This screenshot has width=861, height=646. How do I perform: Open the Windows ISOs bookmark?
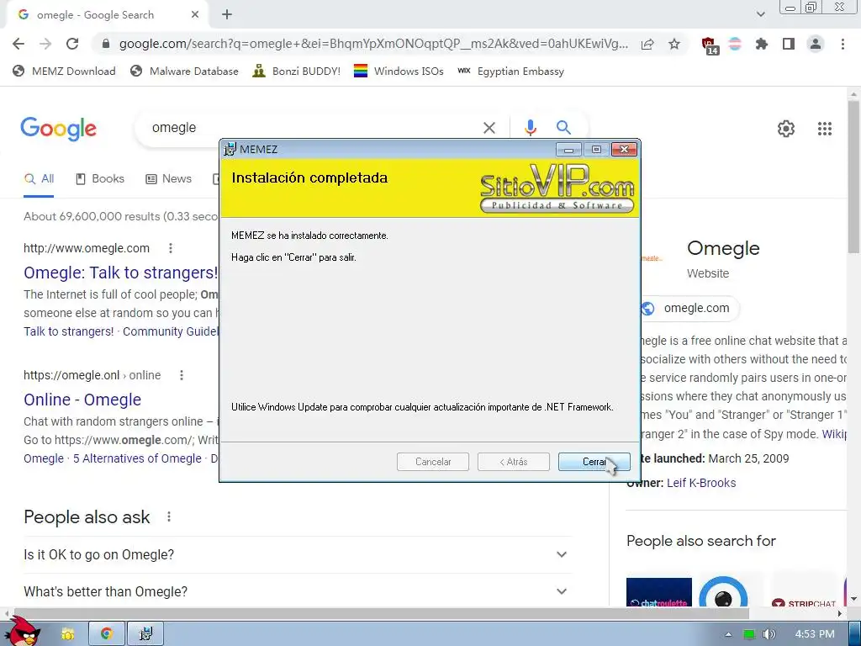[399, 71]
